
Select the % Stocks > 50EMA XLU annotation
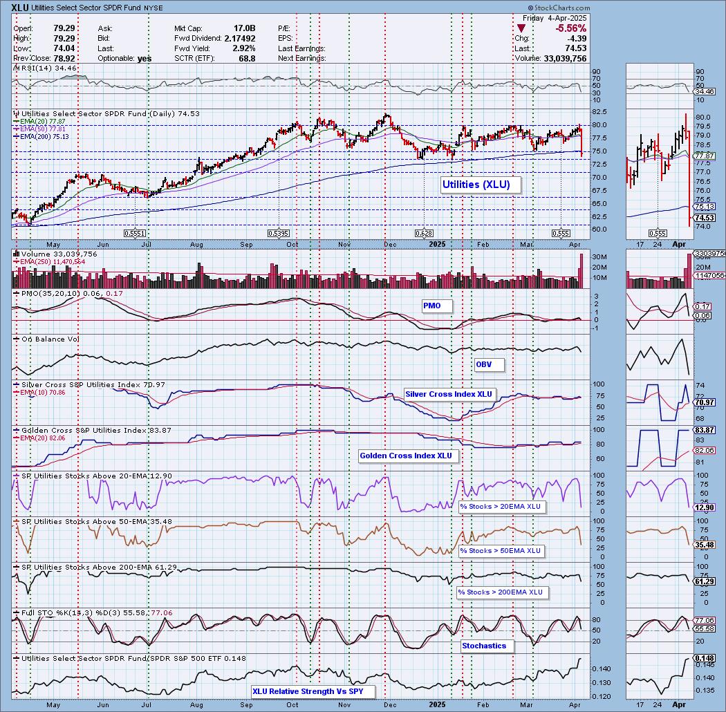[x=500, y=551]
